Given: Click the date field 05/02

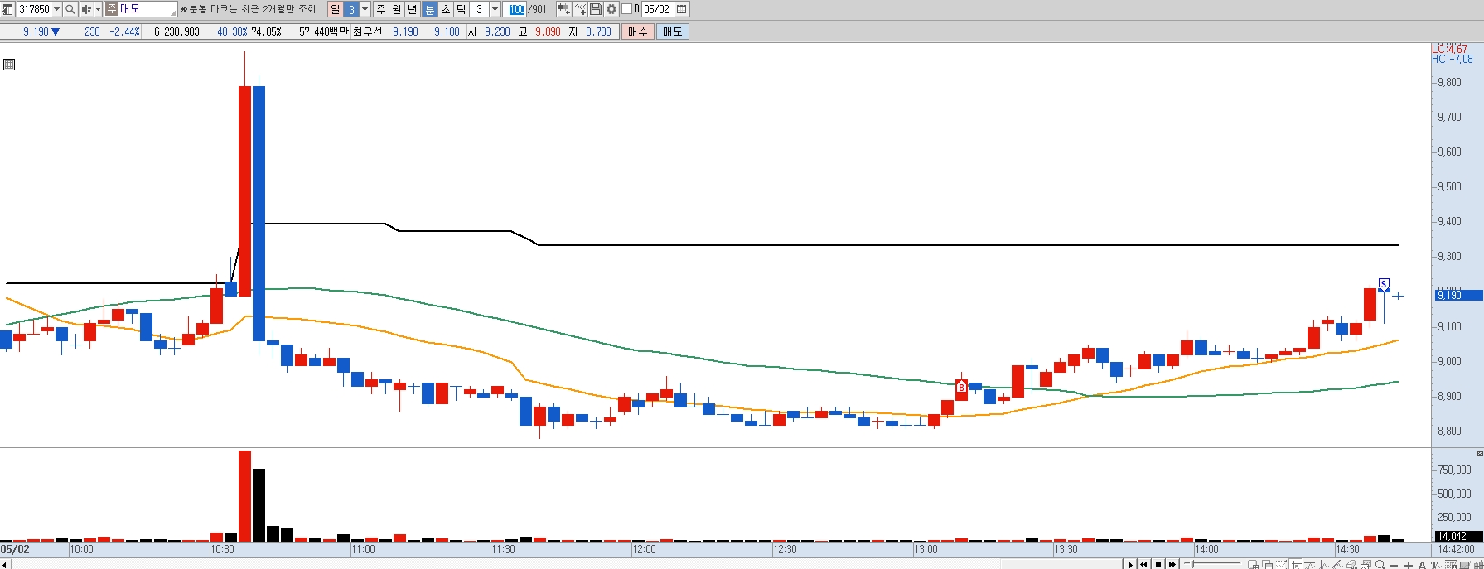Looking at the screenshot, I should [657, 9].
